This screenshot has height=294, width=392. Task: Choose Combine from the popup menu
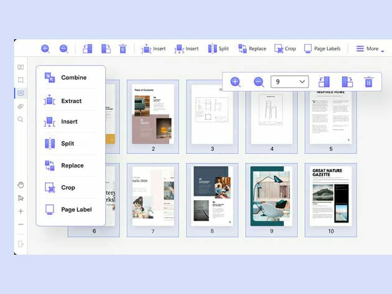point(73,78)
